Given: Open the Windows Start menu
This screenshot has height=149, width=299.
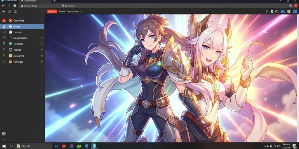Looking at the screenshot, I should pos(4,146).
